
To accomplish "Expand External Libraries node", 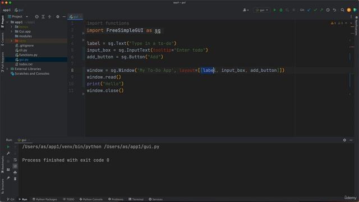I will click(7, 69).
